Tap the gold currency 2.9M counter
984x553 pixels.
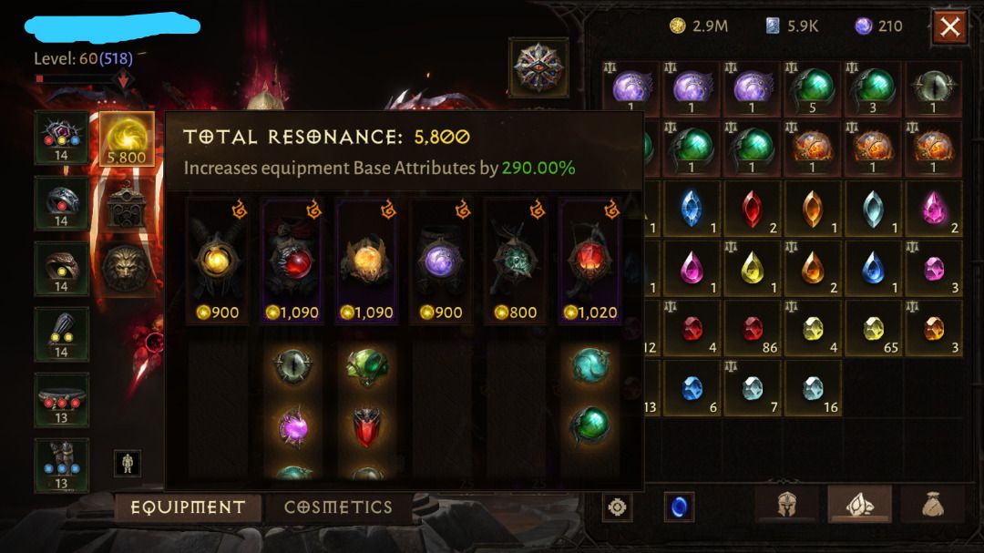(x=699, y=26)
